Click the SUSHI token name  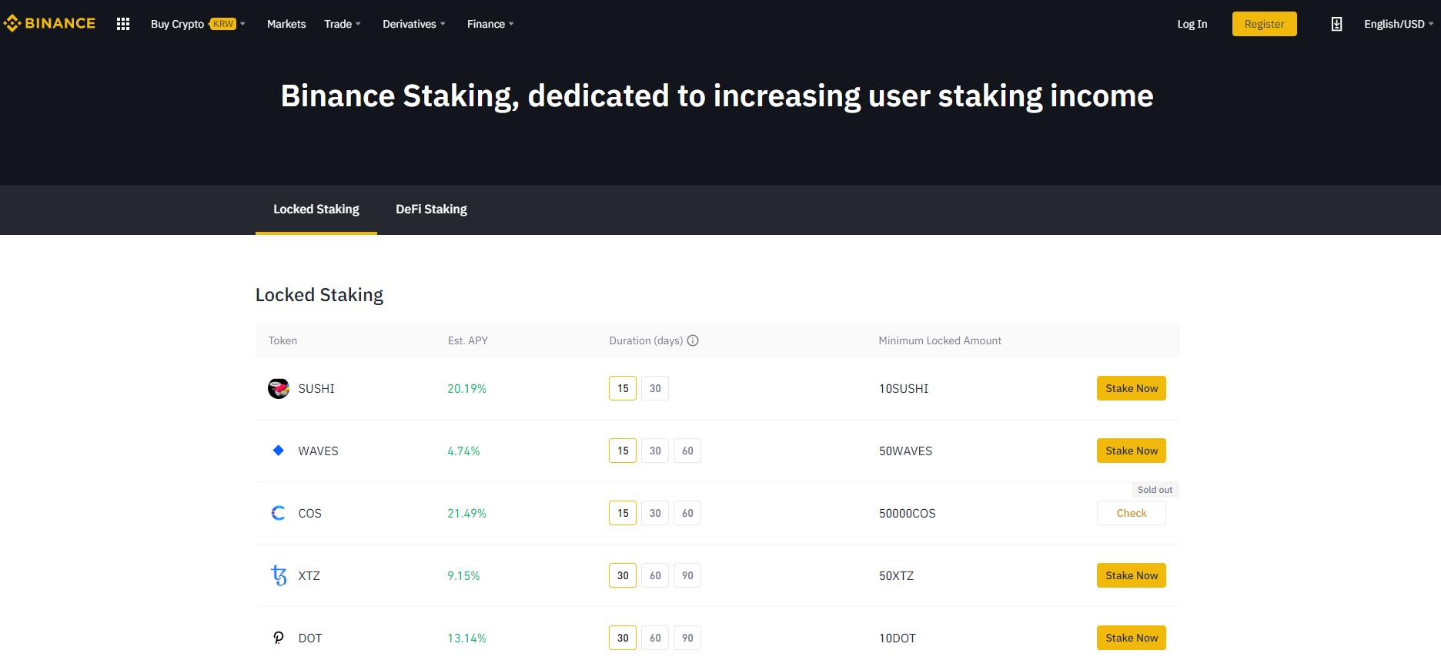pos(316,389)
